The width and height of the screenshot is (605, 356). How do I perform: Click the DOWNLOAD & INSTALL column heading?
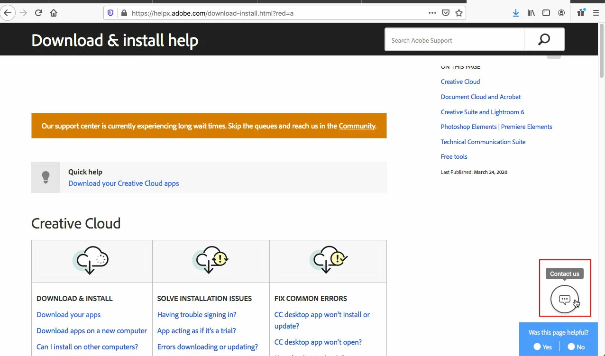pos(74,298)
